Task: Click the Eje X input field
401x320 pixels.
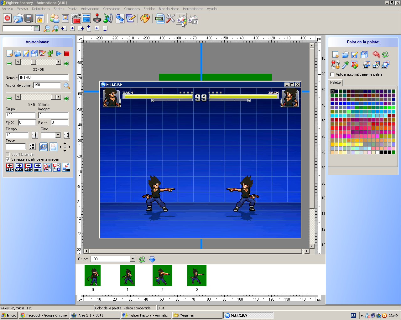Action: click(x=27, y=122)
